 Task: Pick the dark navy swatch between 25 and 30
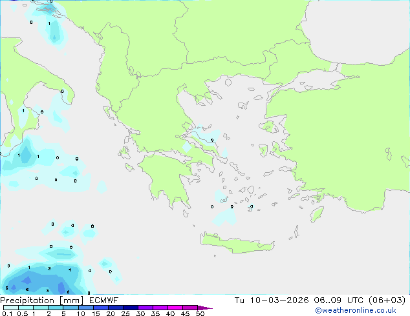131,308
